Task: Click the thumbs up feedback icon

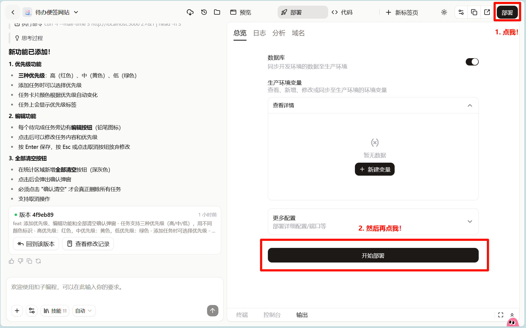Action: coord(11,261)
